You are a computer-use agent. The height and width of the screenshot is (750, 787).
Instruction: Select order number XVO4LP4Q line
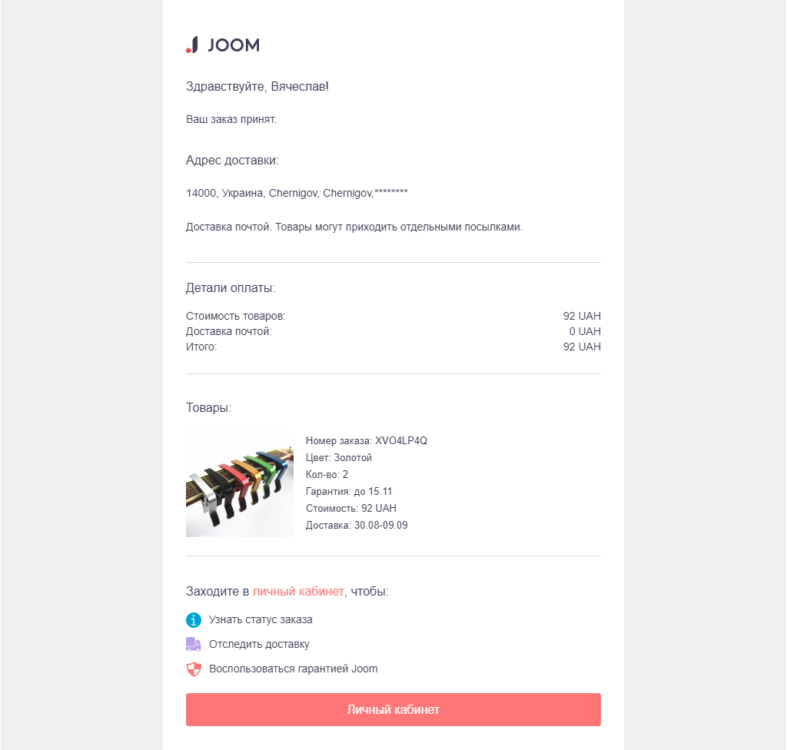pyautogui.click(x=366, y=440)
